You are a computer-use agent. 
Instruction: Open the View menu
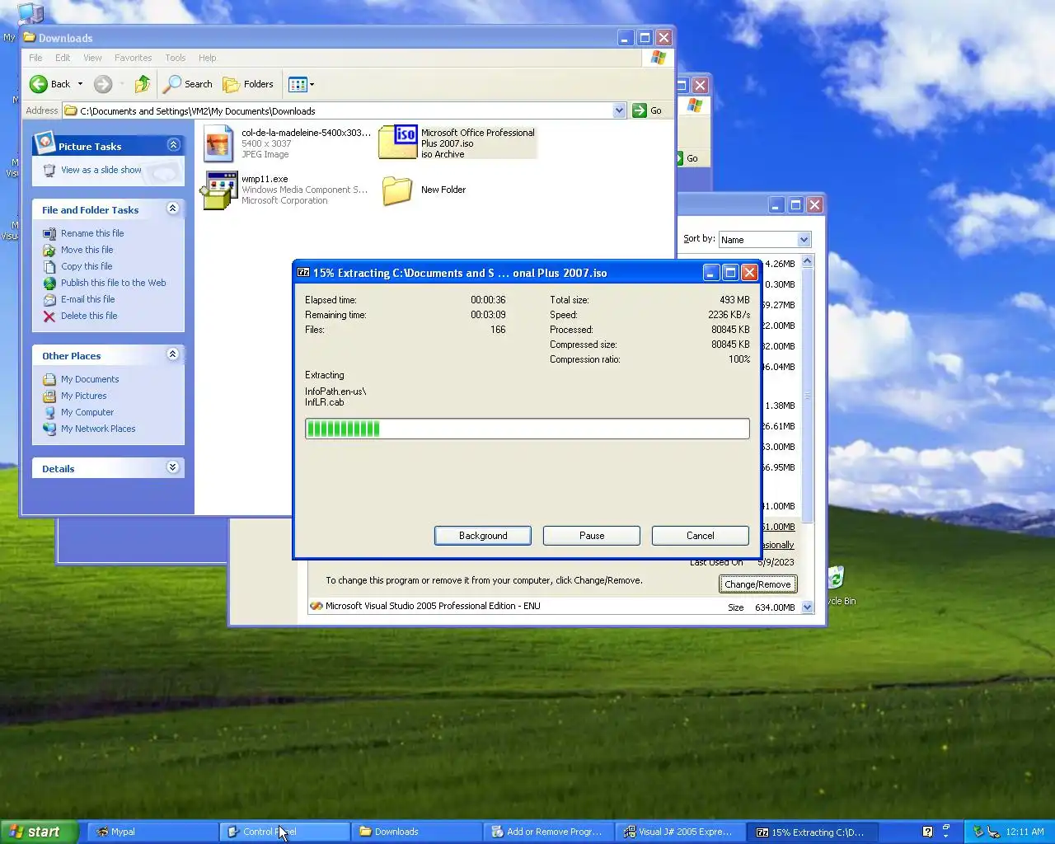click(92, 58)
